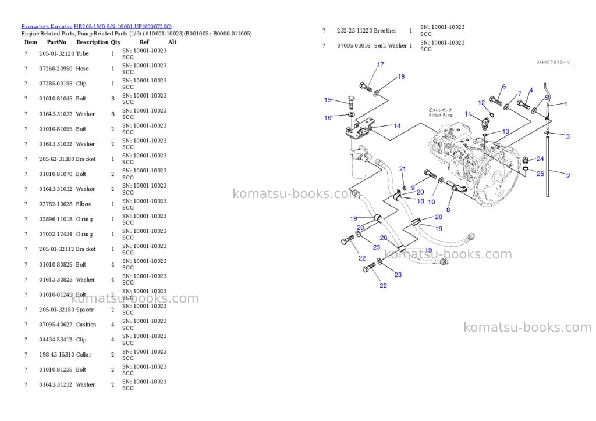Select part number 01010-80825 Bolt
The height and width of the screenshot is (421, 596).
pyautogui.click(x=63, y=264)
